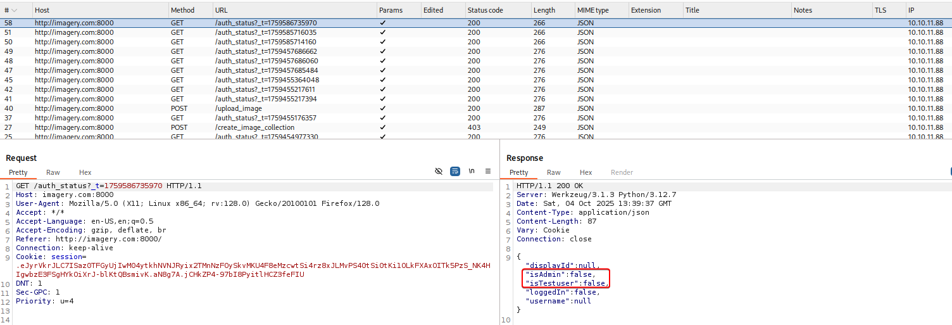
Task: Open the Response Render tab
Action: tap(621, 172)
